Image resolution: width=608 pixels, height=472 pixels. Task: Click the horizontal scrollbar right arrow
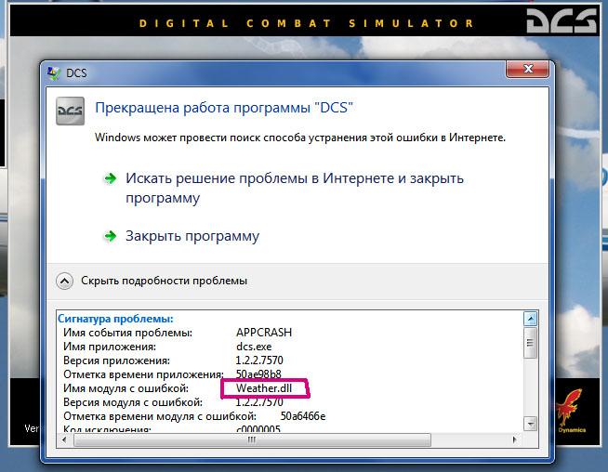point(514,439)
